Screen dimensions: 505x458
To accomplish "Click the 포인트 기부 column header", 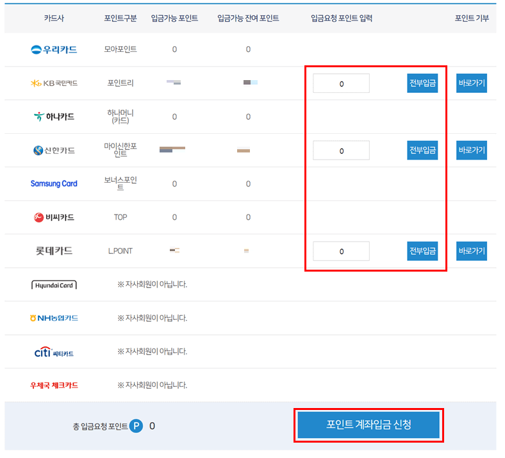I will pos(472,18).
